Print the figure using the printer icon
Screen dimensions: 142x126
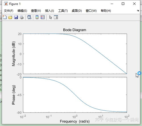(22, 17)
